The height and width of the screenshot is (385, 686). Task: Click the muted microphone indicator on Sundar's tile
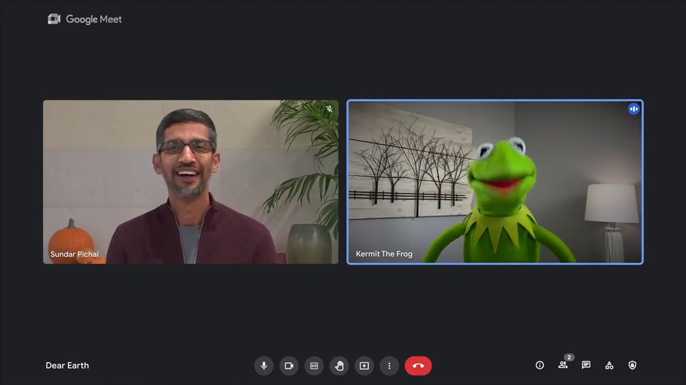pos(330,109)
